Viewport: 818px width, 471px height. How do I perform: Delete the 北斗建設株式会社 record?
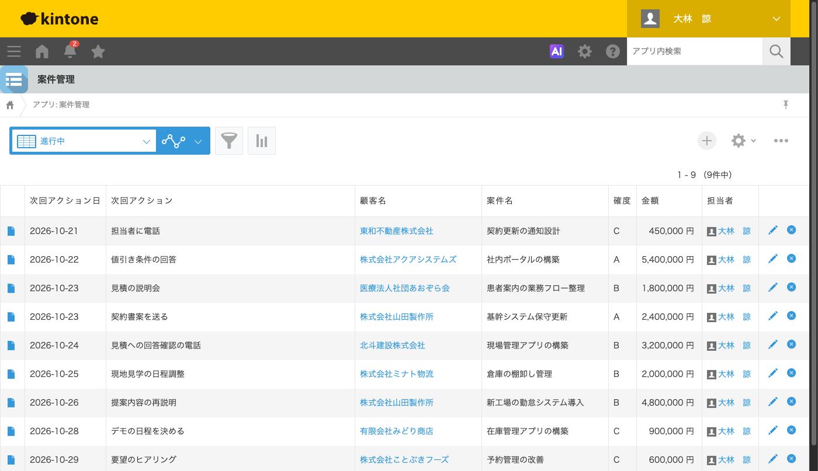pyautogui.click(x=792, y=344)
